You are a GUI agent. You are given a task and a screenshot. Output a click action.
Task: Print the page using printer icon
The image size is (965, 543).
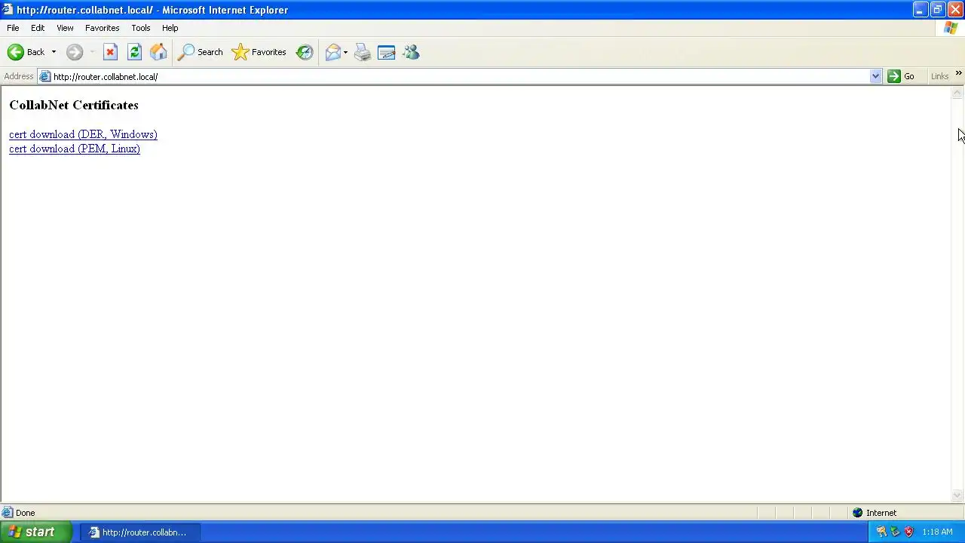coord(363,52)
